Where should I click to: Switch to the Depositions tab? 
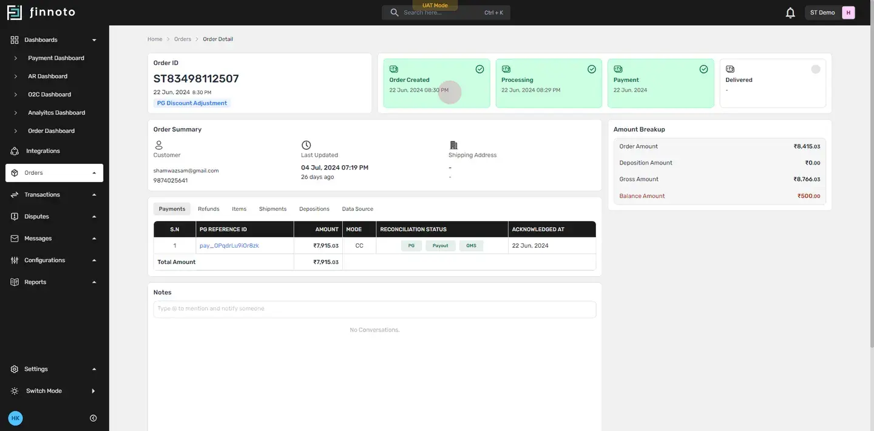314,209
